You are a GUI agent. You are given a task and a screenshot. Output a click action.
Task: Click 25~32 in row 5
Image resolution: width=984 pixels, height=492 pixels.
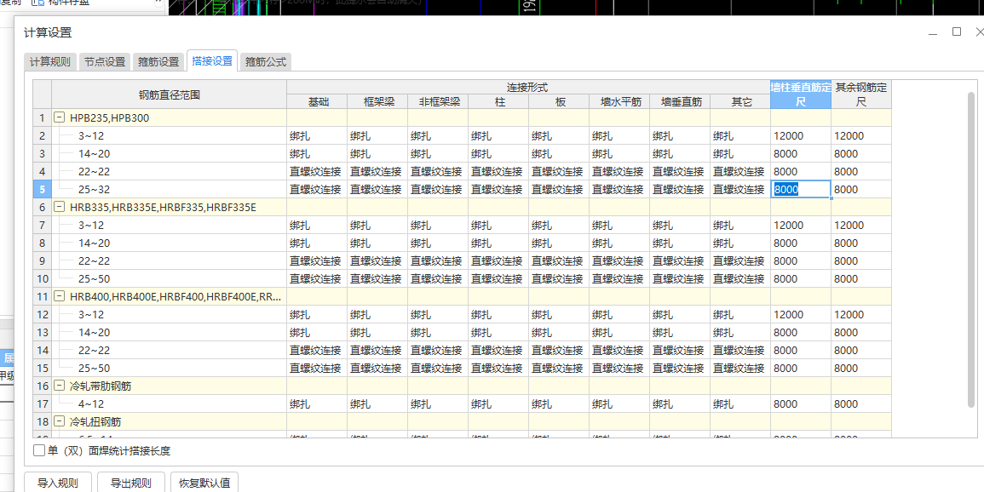click(94, 189)
